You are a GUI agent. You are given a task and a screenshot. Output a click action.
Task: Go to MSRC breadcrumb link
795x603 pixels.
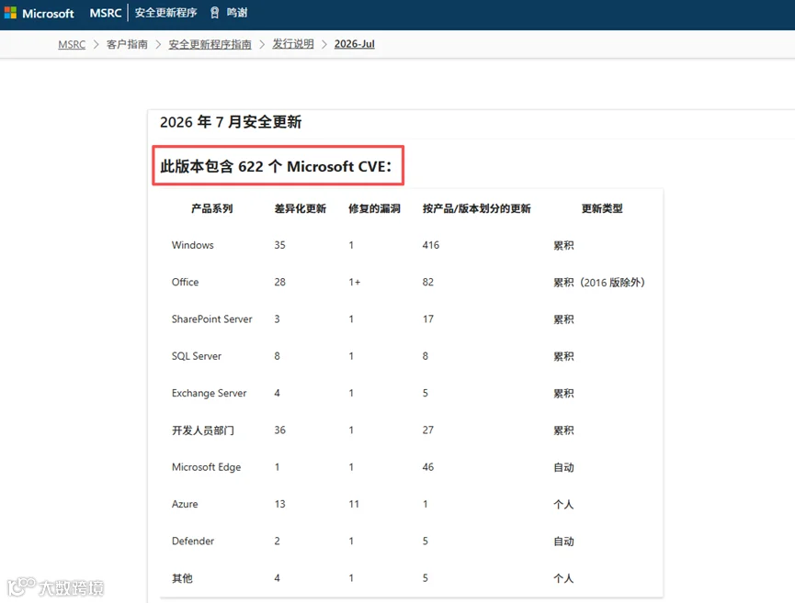72,44
